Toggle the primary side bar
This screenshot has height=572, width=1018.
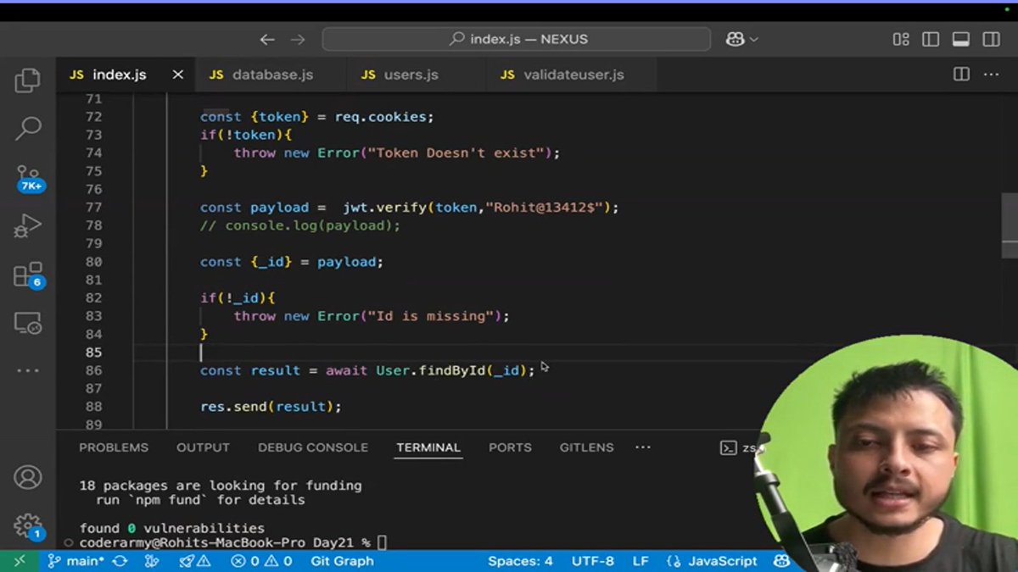tap(931, 39)
